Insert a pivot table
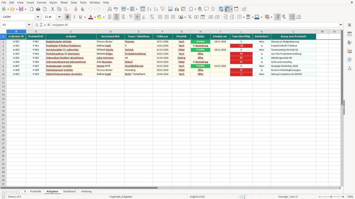The height and width of the screenshot is (199, 355). 183,9
